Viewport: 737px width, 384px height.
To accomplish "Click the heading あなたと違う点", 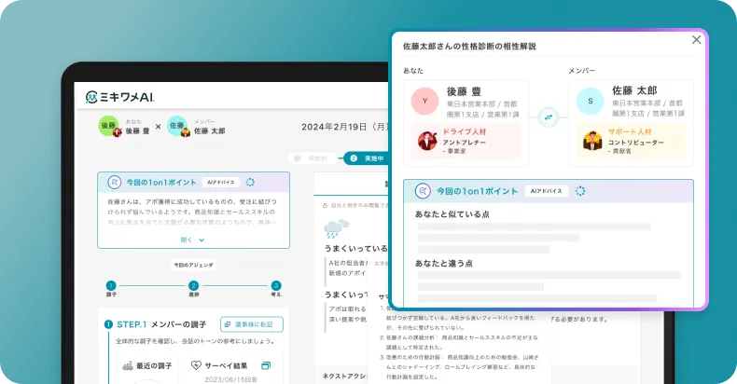I will pos(444,264).
